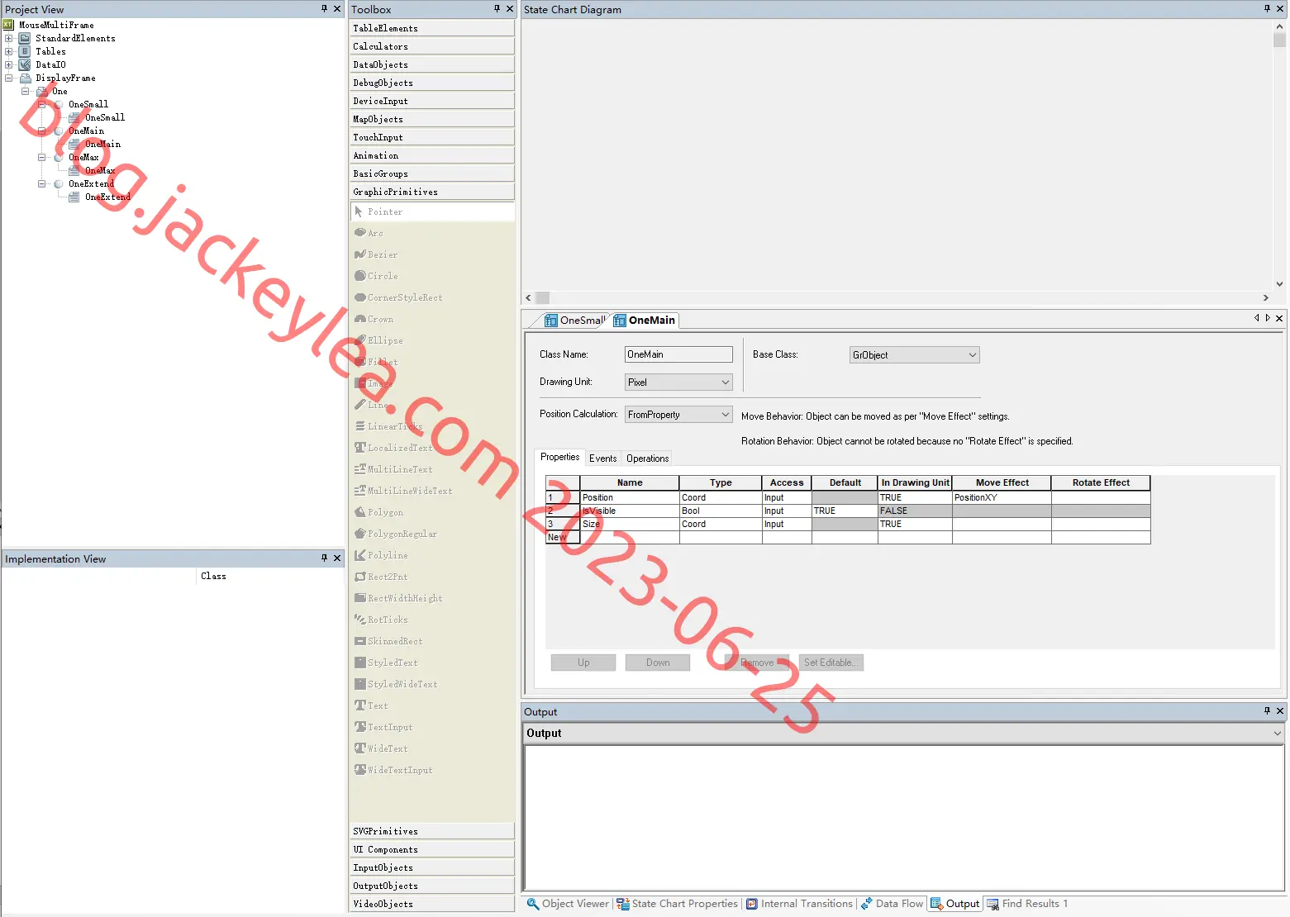Screen dimensions: 1290x917
Task: Click the Set Editable button
Action: point(831,663)
